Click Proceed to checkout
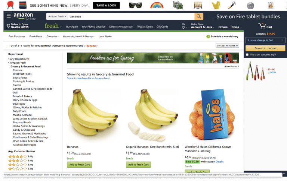 click(265, 48)
